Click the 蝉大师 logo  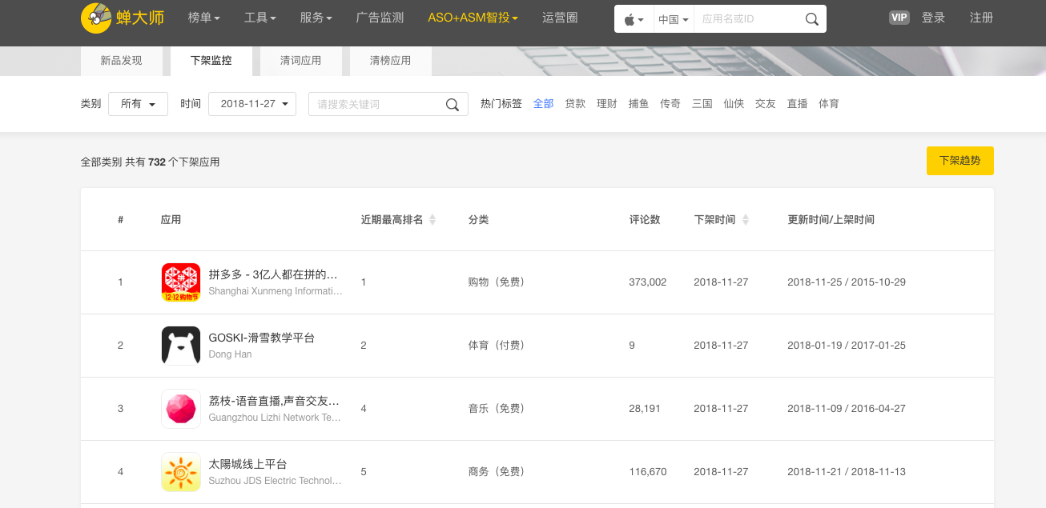pyautogui.click(x=123, y=18)
